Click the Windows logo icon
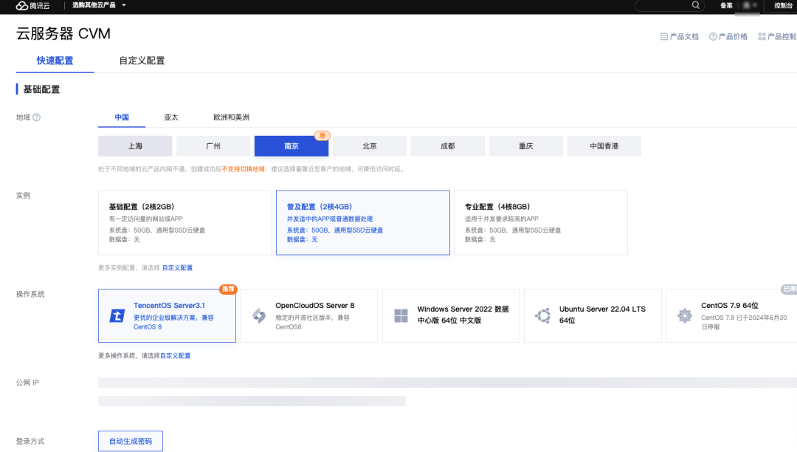Viewport: 797px width, 452px height. coord(401,316)
